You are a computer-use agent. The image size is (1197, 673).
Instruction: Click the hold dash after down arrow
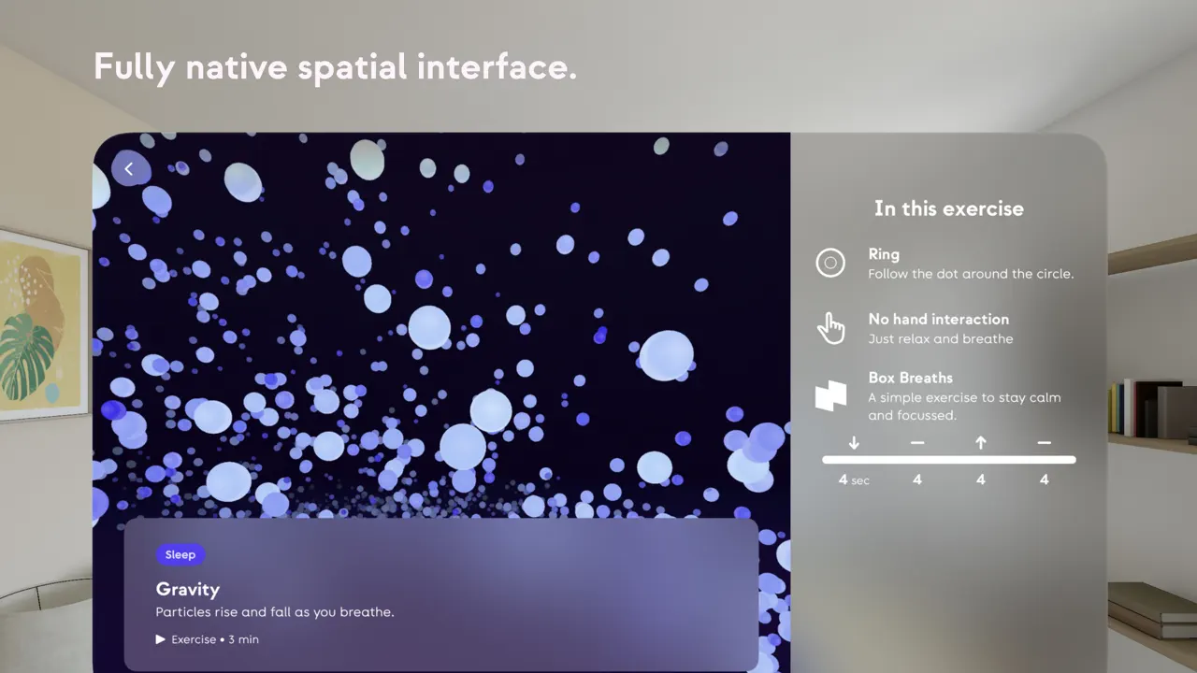click(917, 442)
